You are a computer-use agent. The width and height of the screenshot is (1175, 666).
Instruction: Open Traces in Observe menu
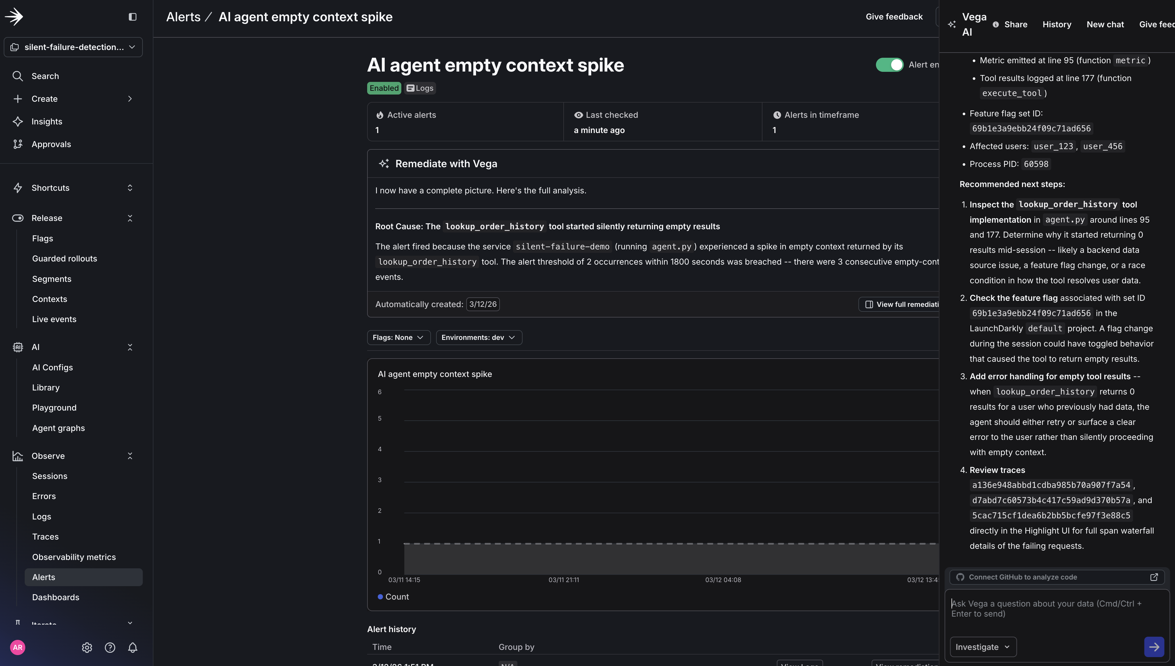pos(45,536)
